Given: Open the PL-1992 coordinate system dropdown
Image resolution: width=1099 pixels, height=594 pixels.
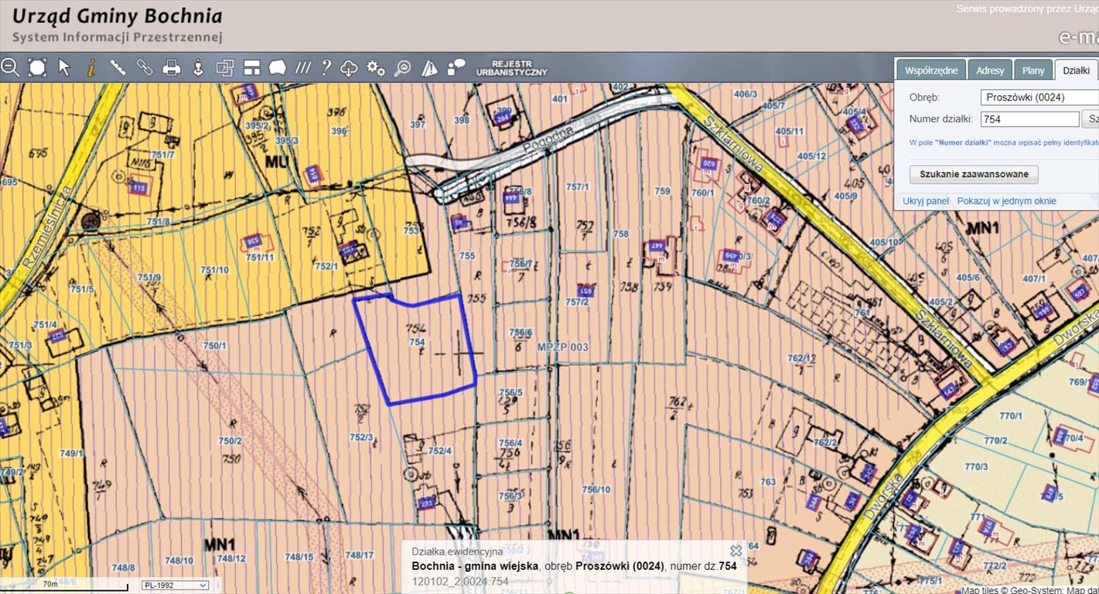Looking at the screenshot, I should click(175, 585).
